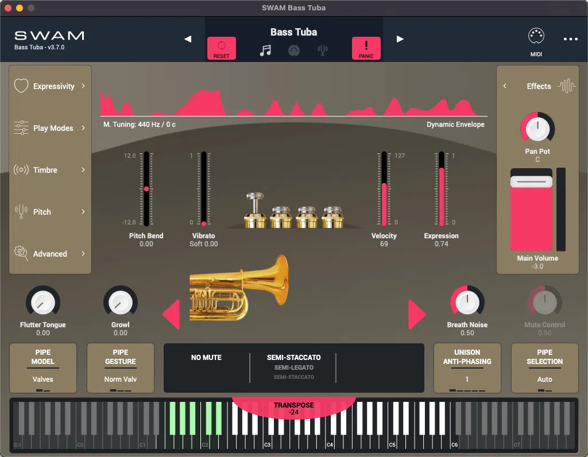
Task: Open the Expressivity section heart icon
Action: click(21, 86)
